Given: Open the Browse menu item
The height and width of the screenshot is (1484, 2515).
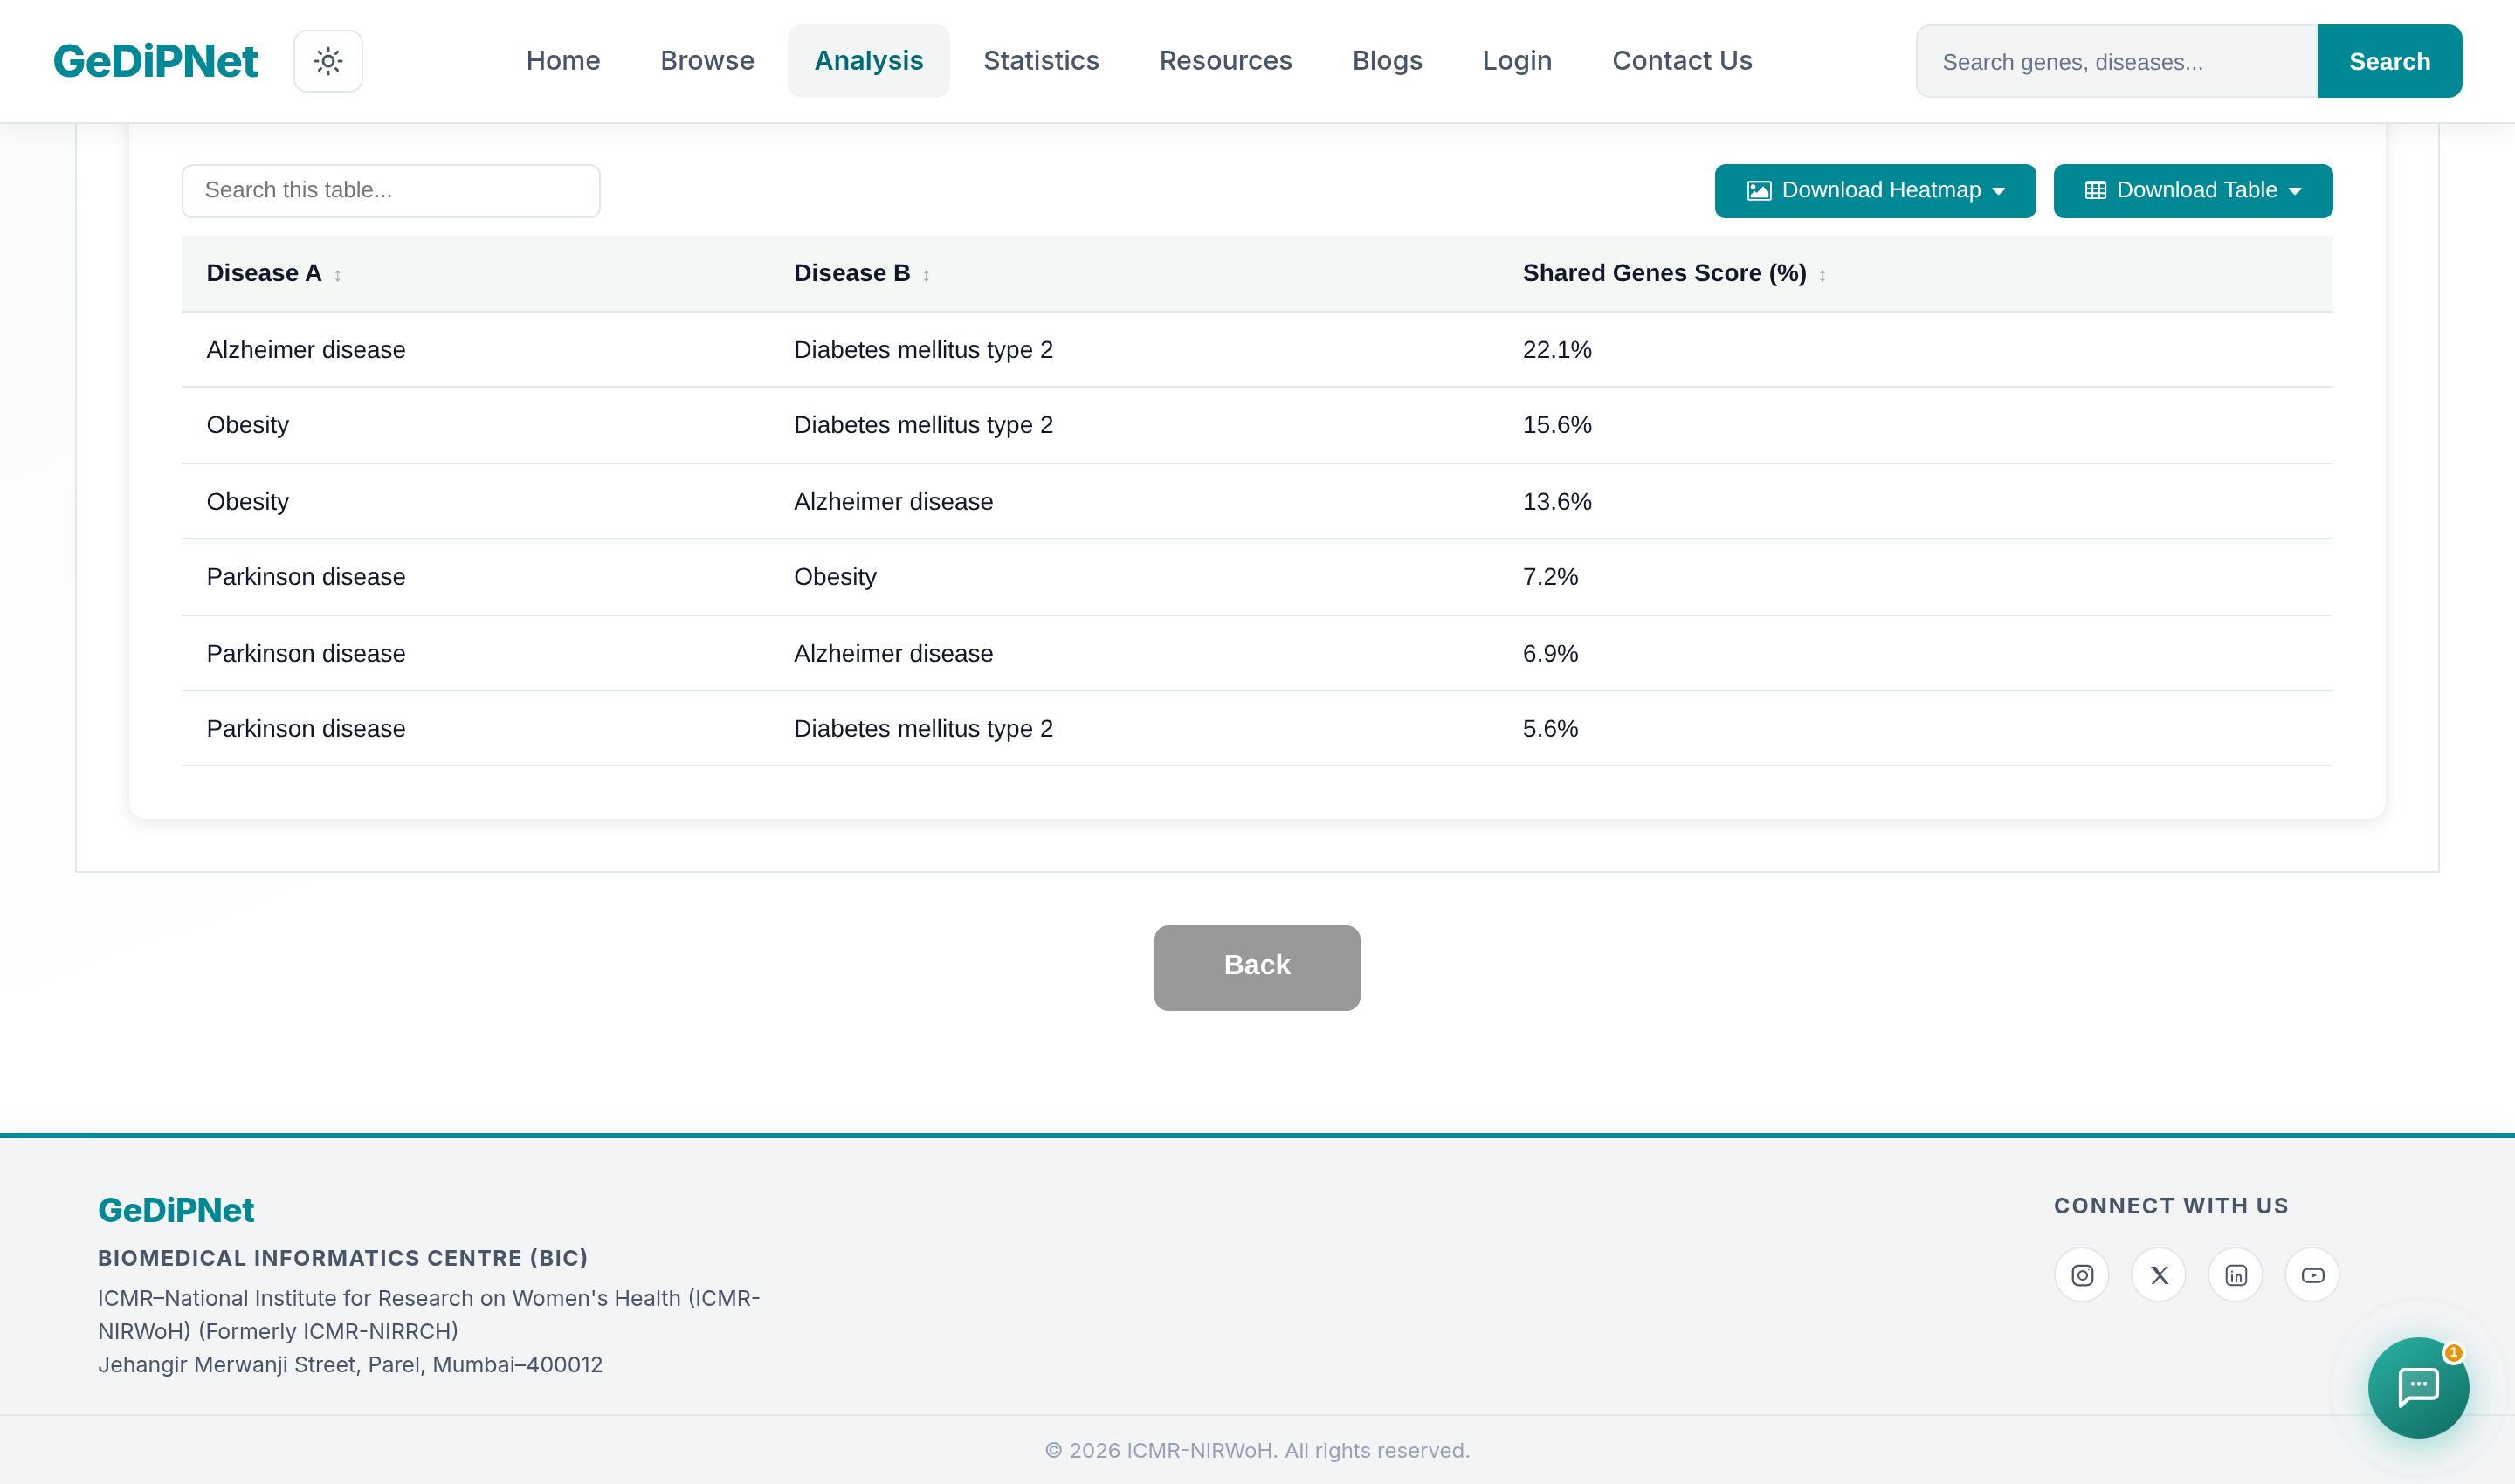Looking at the screenshot, I should pyautogui.click(x=707, y=61).
